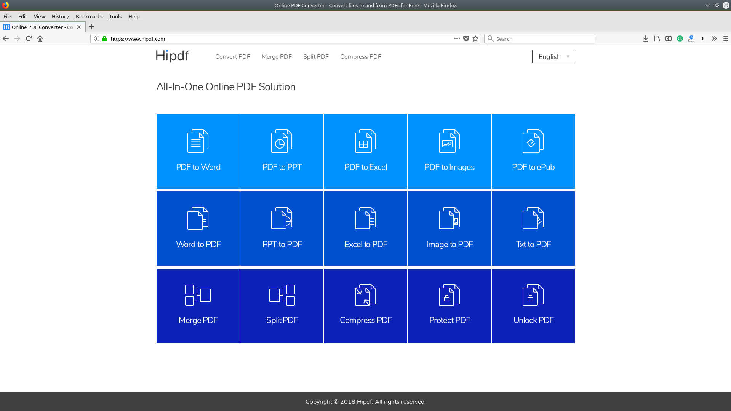Open the PDF to ePub converter tile
This screenshot has height=411, width=731.
[x=533, y=151]
